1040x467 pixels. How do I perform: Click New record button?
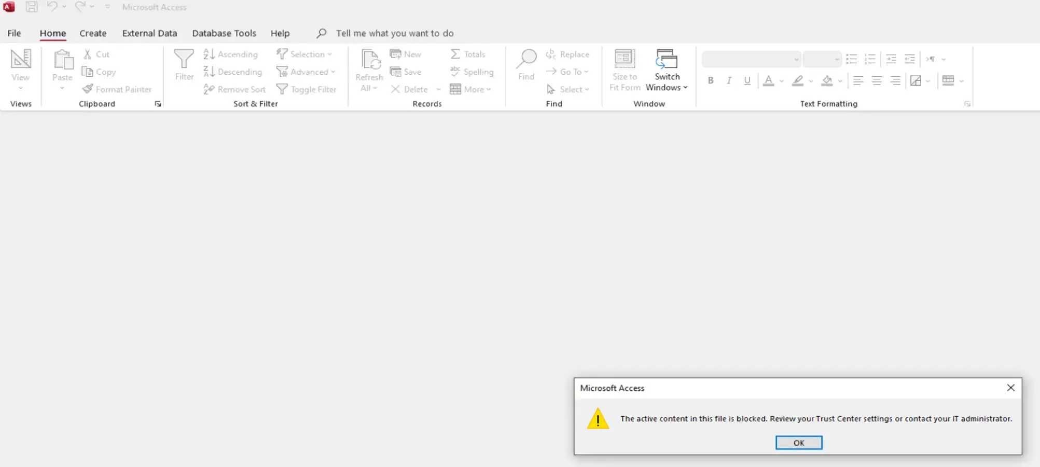click(406, 54)
